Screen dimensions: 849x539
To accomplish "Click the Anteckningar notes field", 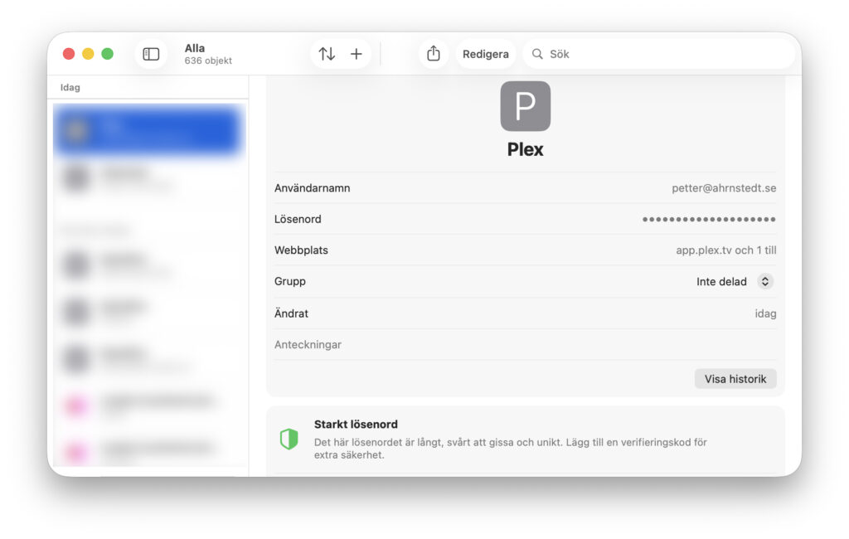I will click(x=525, y=345).
